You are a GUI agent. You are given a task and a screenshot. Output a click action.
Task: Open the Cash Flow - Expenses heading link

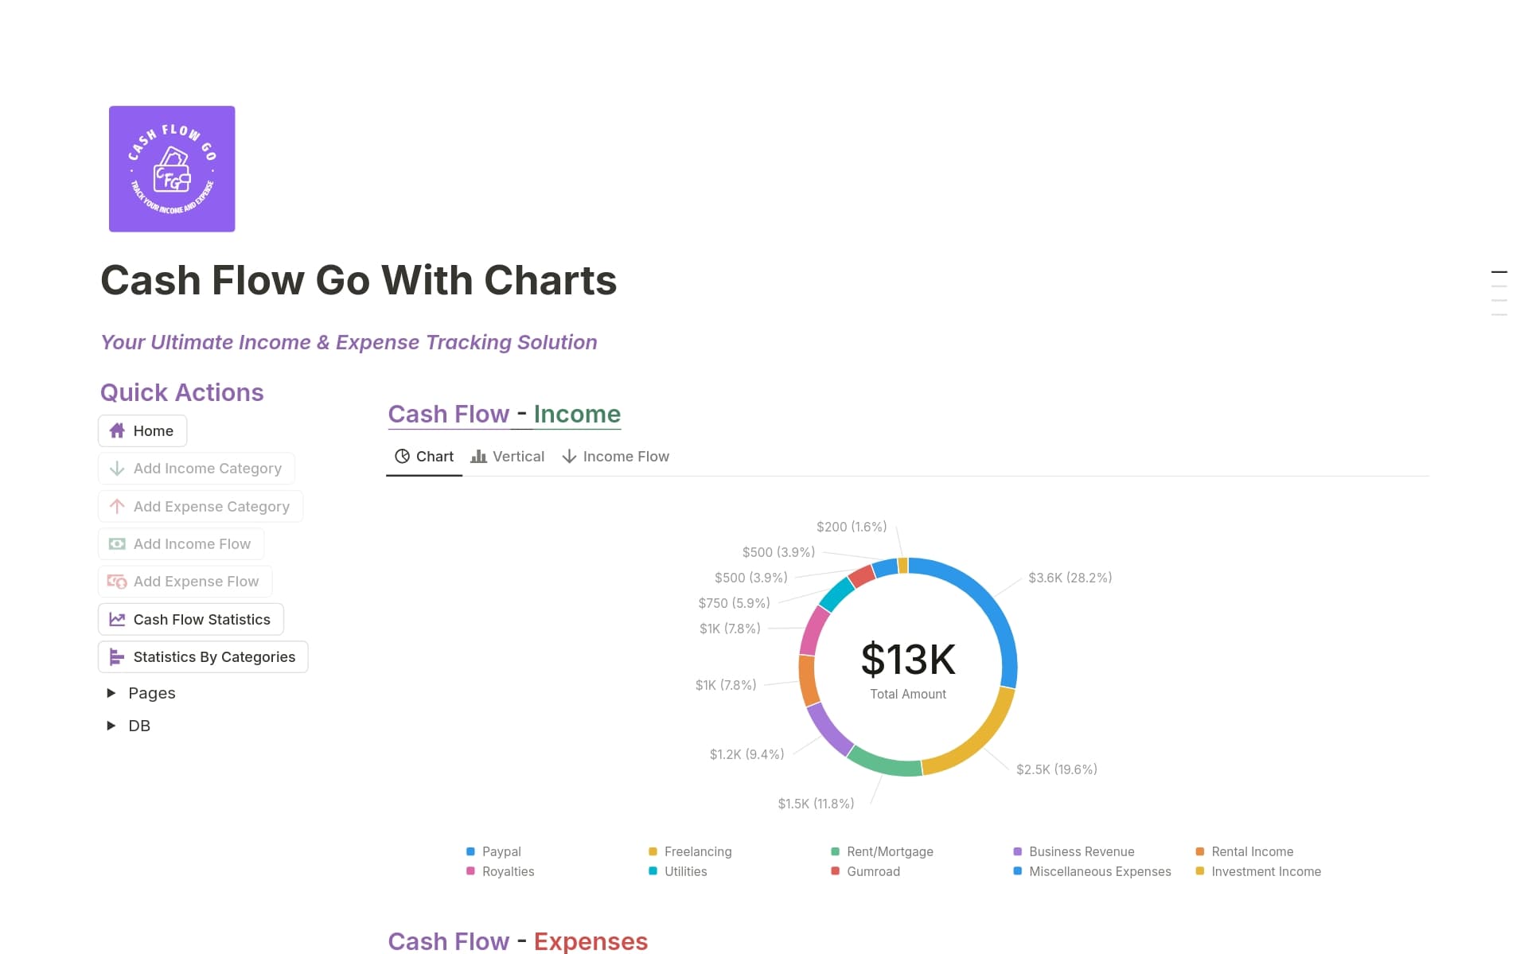pos(517,941)
